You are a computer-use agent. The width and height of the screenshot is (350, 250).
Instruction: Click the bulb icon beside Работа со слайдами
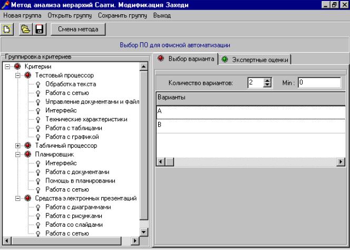38,225
